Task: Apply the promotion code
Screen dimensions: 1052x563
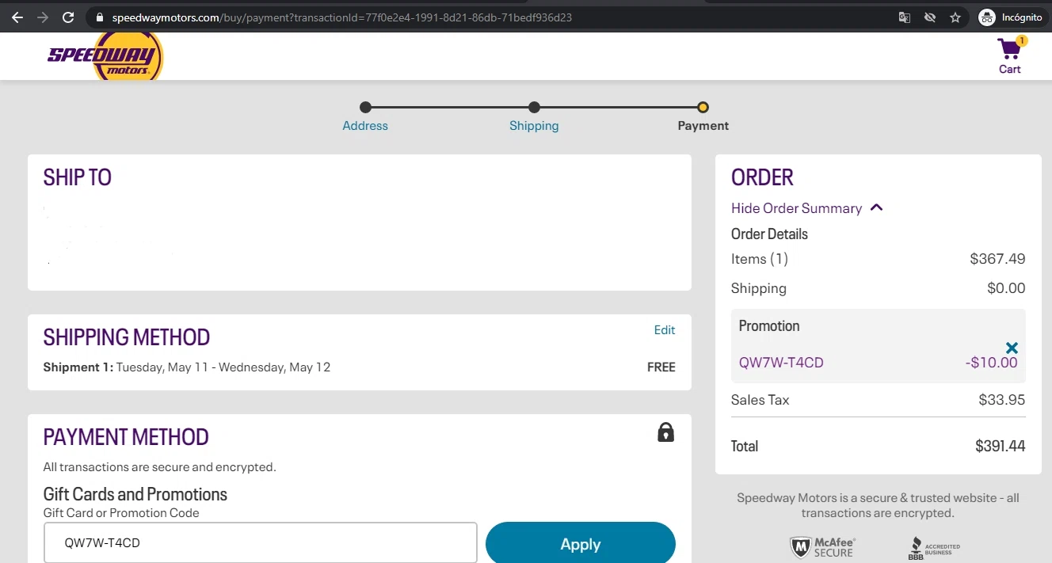Action: [x=580, y=544]
